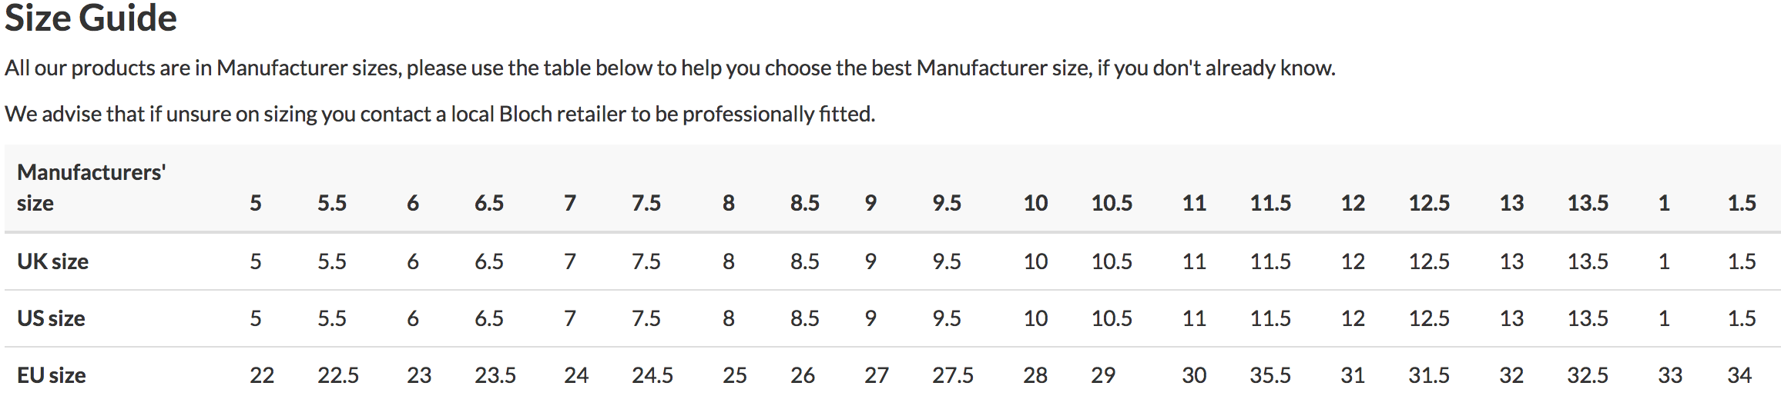
Task: Click 10.5 in the UK size row
Action: (x=1112, y=261)
